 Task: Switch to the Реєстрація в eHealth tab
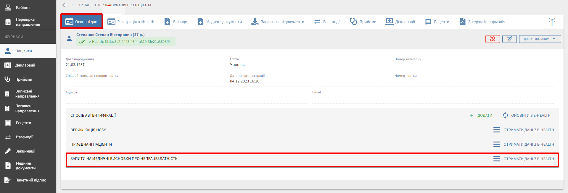[131, 22]
